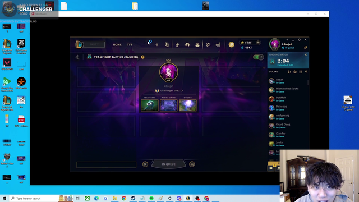
Task: Click the queue timer 2:04
Action: point(283,61)
